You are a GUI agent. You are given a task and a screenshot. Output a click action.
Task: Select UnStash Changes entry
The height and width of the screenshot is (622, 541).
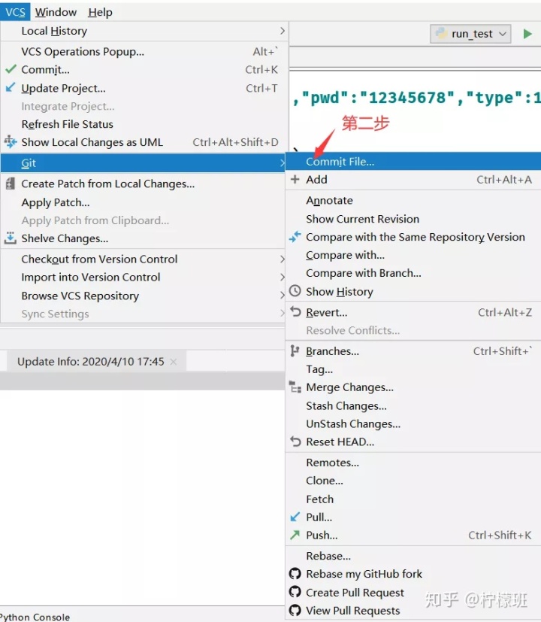(x=413, y=423)
